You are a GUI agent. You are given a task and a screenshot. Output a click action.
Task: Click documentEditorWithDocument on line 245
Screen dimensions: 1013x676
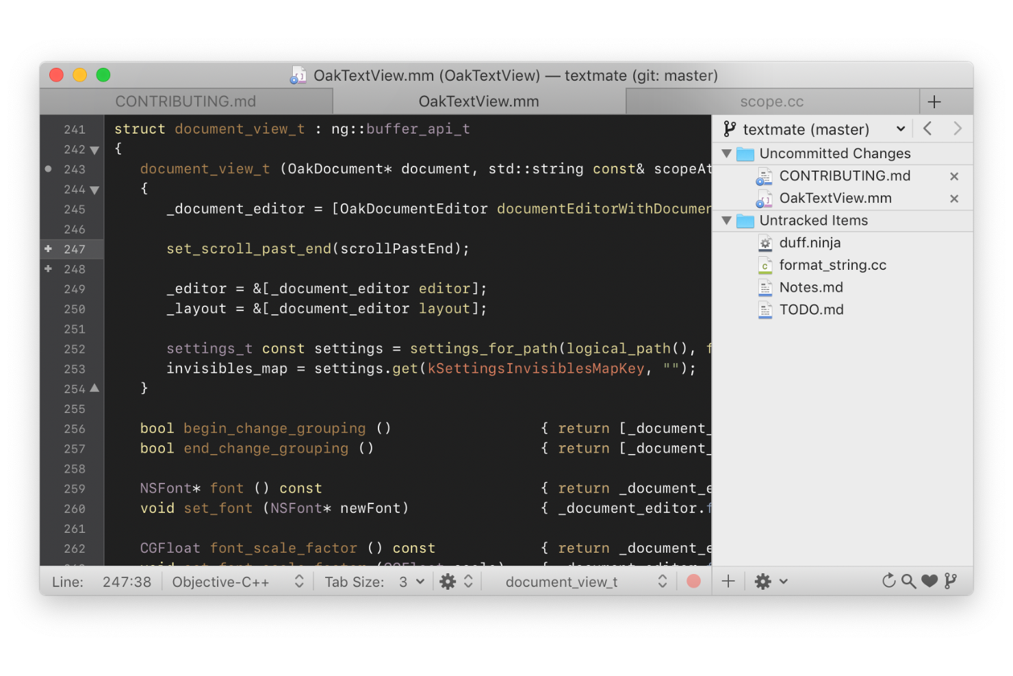[x=604, y=209]
